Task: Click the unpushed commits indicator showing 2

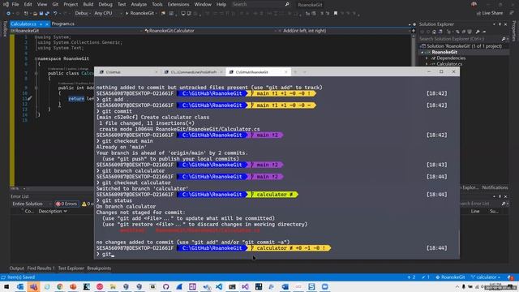Action: pos(412,277)
